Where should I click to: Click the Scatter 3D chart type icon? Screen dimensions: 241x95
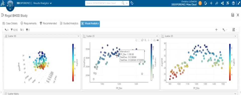coord(6,36)
